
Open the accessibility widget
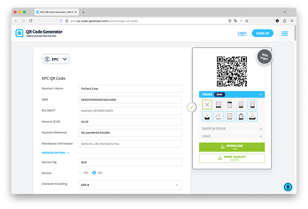(x=288, y=187)
